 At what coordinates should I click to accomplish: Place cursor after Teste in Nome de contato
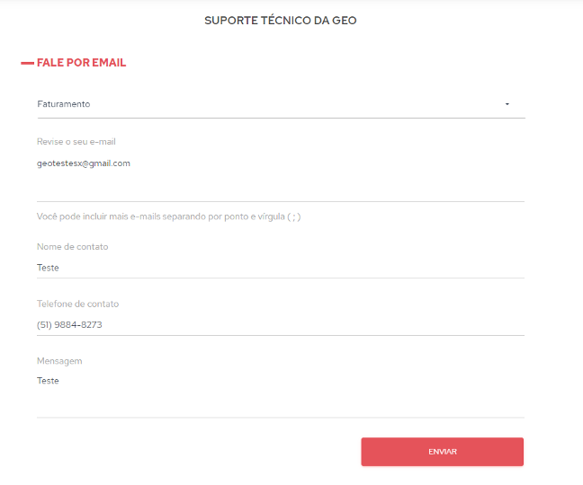pyautogui.click(x=60, y=268)
